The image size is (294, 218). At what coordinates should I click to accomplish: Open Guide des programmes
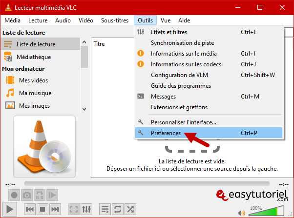tap(209, 86)
